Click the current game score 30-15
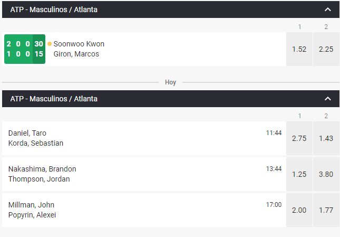This screenshot has height=237, width=340. tap(38, 49)
